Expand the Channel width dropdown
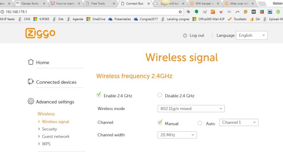Viewport: 283px width, 157px height. (x=177, y=135)
